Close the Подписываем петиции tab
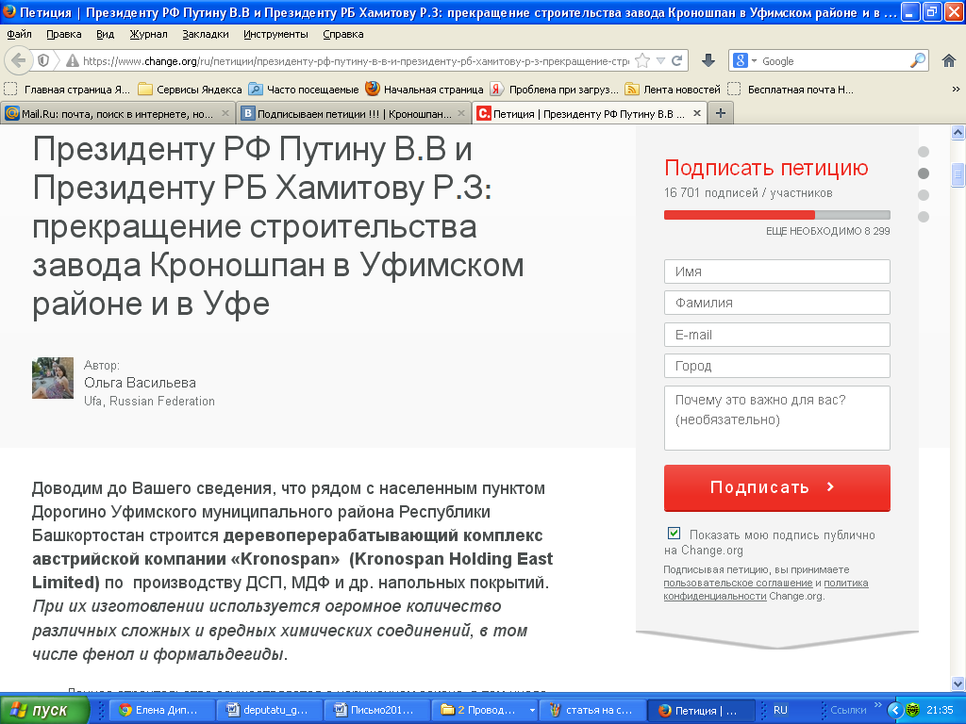Viewport: 966px width, 724px height. (x=460, y=113)
